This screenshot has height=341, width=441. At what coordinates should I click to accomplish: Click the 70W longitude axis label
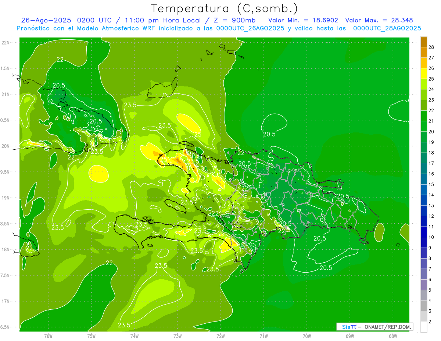307,336
